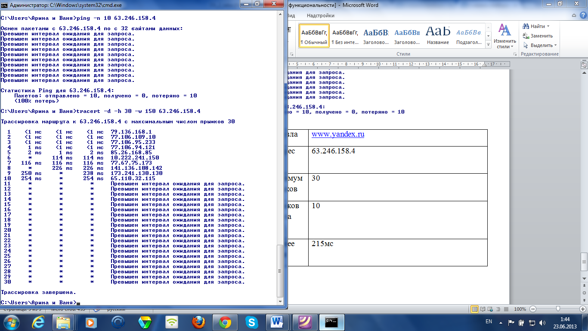Screen dimensions: 588x331
Task: Click the Найти binoculars button
Action: [x=534, y=26]
